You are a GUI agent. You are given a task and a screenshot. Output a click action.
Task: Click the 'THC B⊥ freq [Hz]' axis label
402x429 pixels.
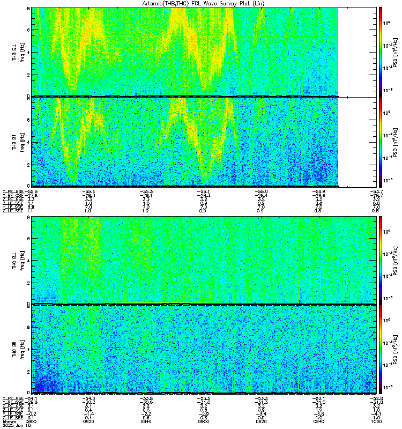18,260
